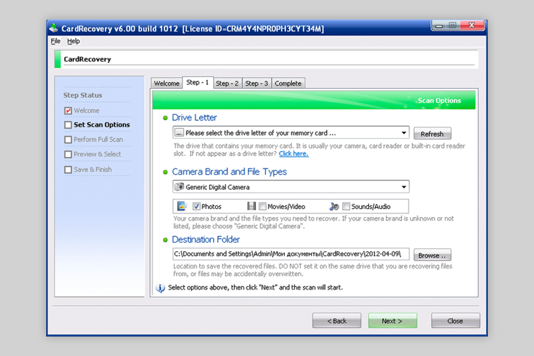Click the 'Drive Letter' heading

194,117
